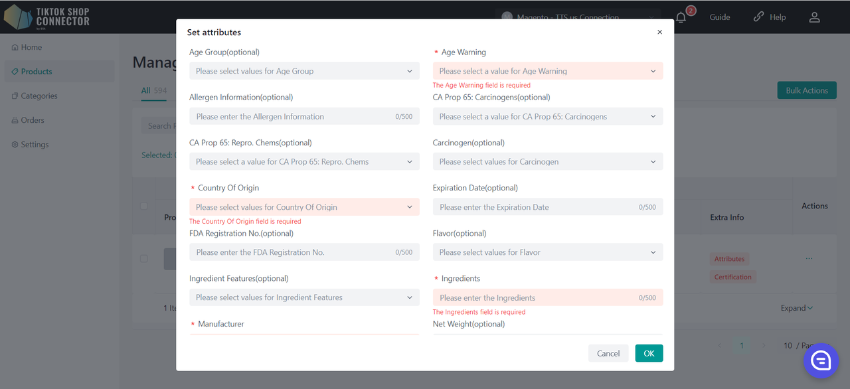This screenshot has width=850, height=389.
Task: Toggle the select-all table header checkbox
Action: pyautogui.click(x=143, y=206)
